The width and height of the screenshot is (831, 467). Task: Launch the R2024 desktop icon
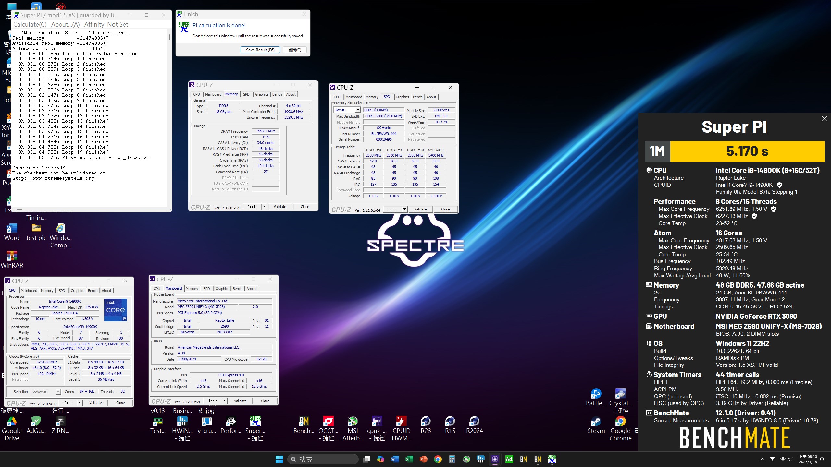[x=474, y=425]
